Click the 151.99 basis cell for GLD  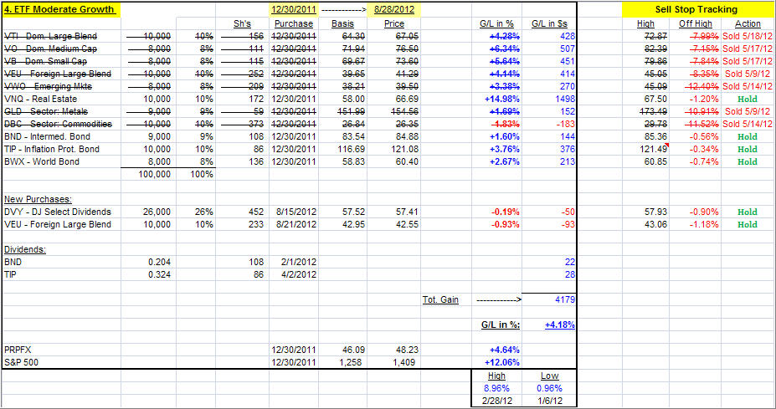(x=342, y=111)
